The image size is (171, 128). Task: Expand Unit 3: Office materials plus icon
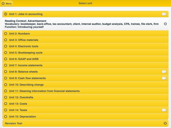[6, 40]
